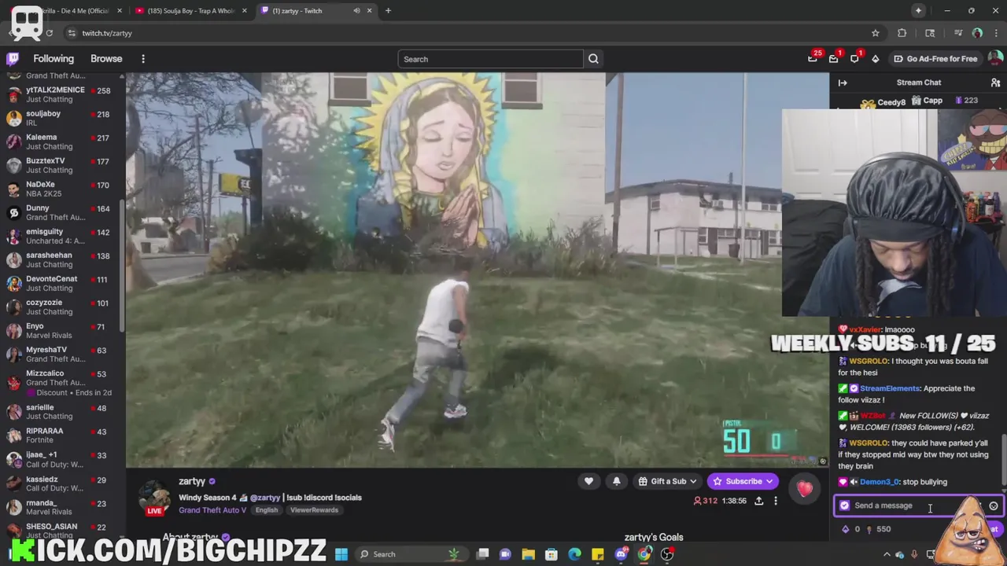Open DevonteCenat channel in sidebar
Image resolution: width=1007 pixels, height=566 pixels.
pos(61,283)
